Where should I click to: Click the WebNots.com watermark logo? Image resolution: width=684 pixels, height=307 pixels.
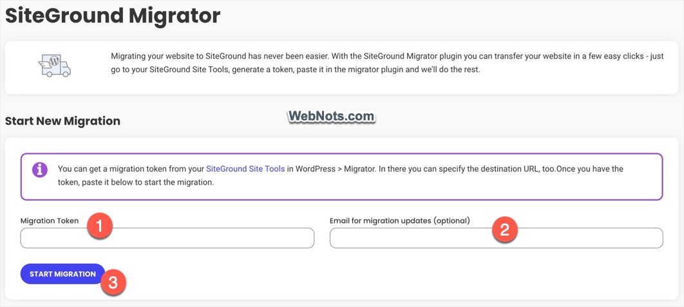point(331,116)
